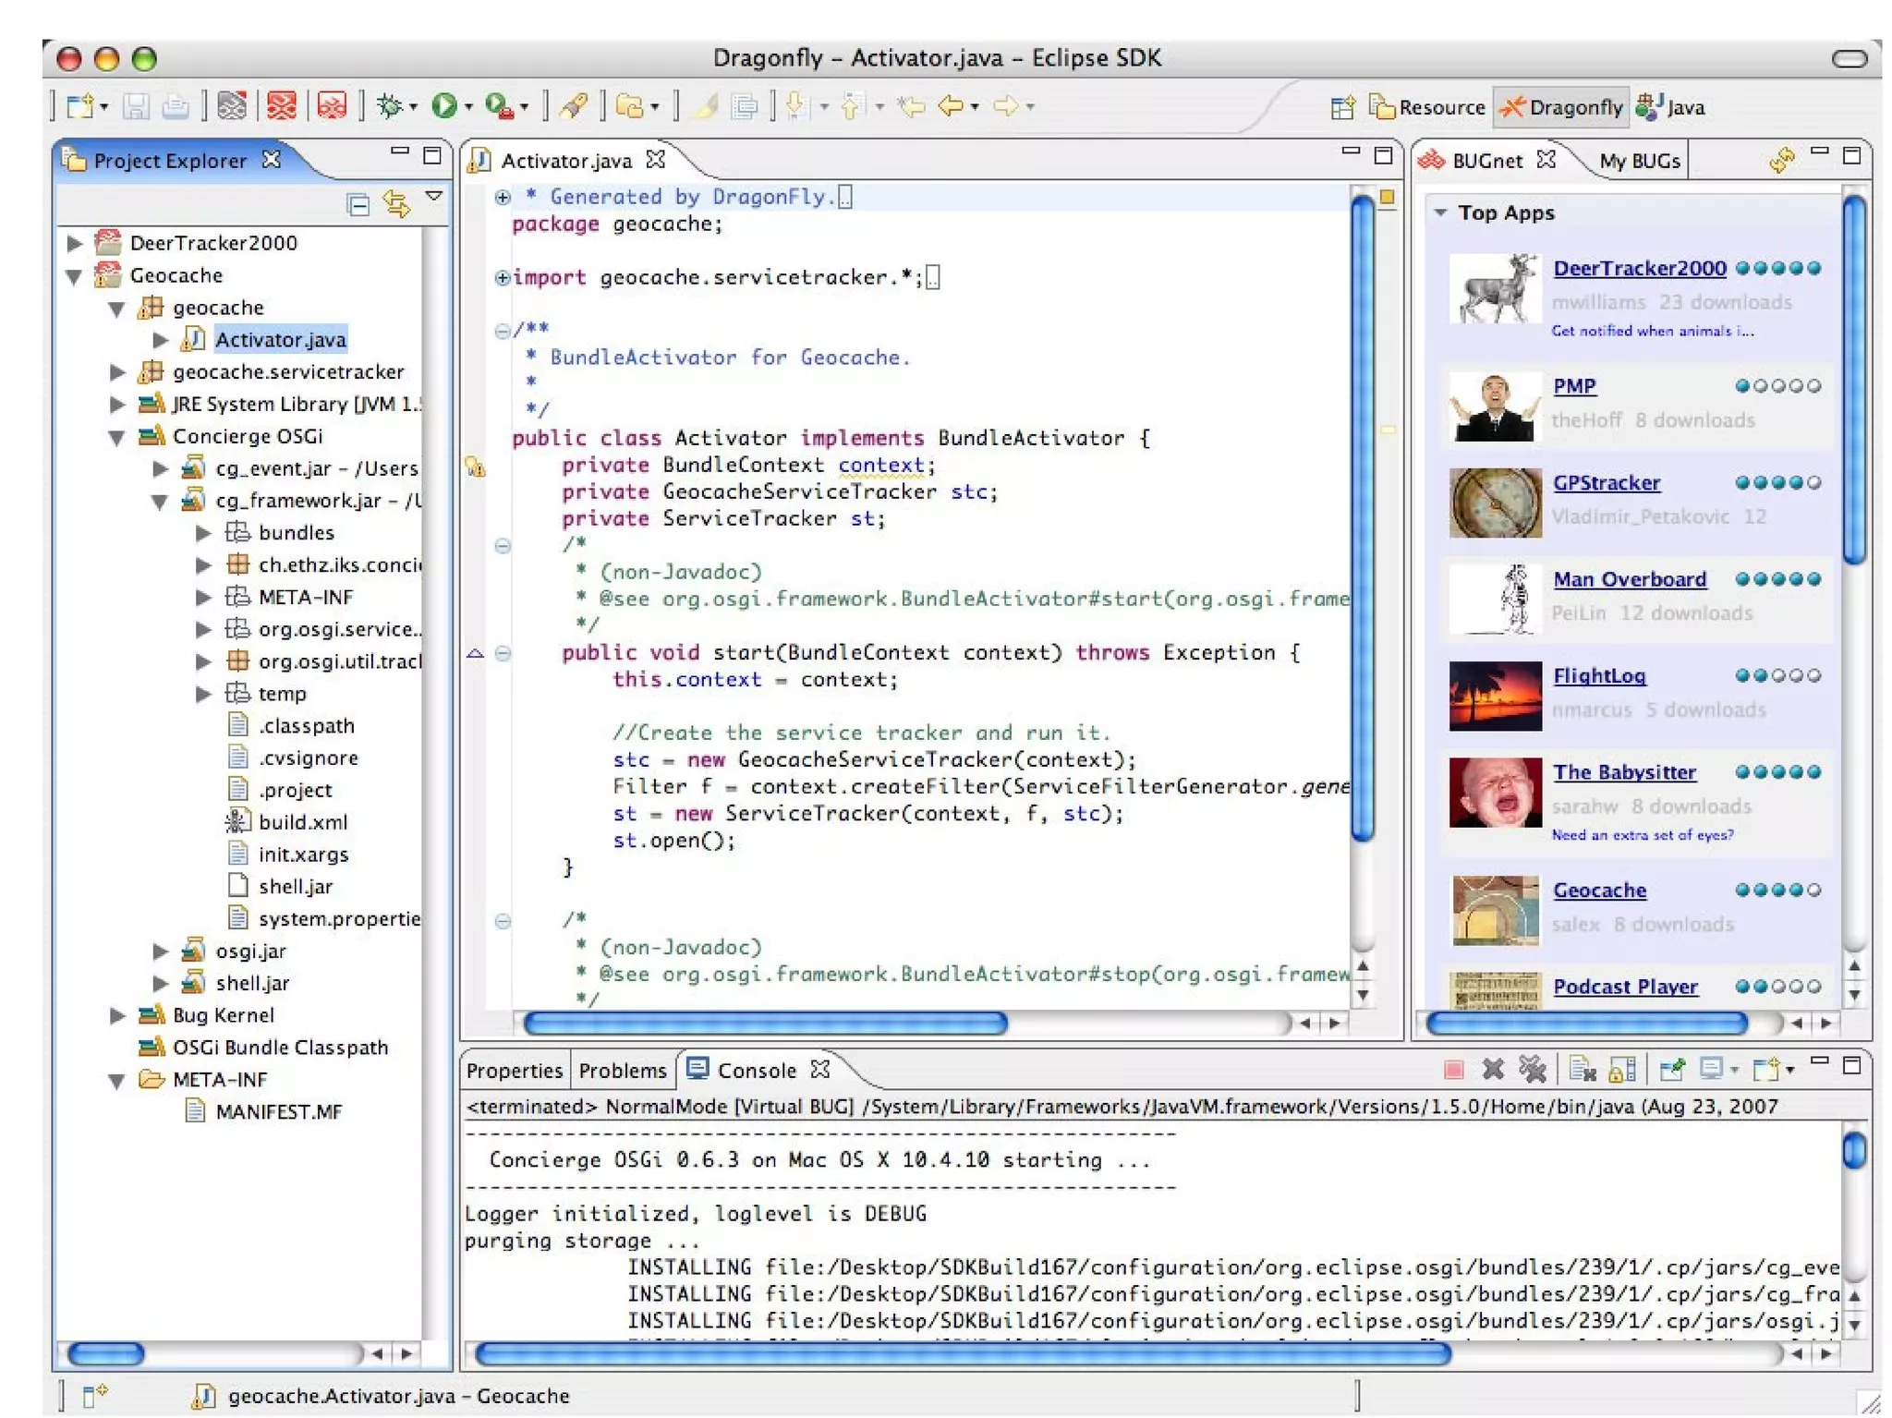The width and height of the screenshot is (1892, 1418).
Task: Collapse the BundleActivator Javadoc comment fold
Action: point(502,331)
